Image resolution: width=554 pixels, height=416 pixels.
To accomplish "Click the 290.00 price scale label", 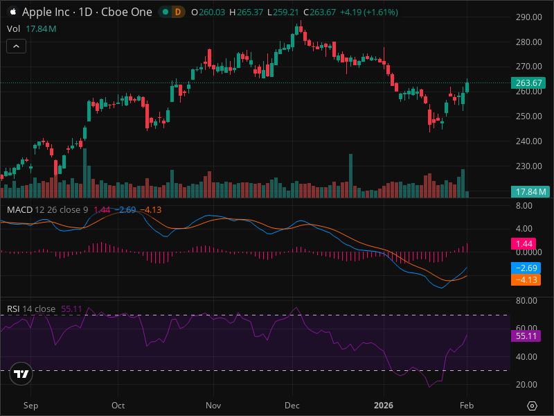I will pos(528,17).
